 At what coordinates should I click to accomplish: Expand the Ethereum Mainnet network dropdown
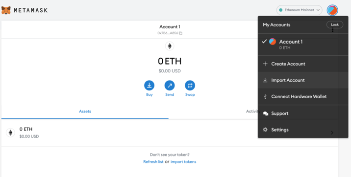(x=300, y=10)
